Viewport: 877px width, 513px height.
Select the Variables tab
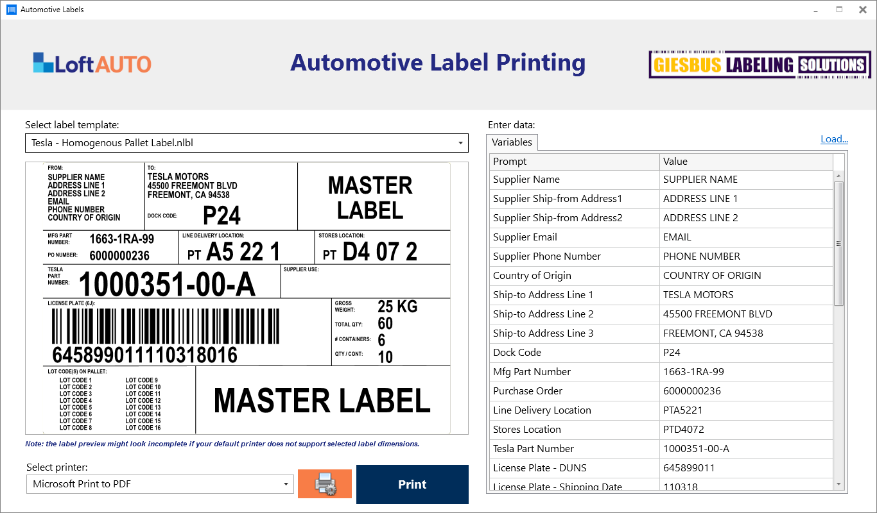[x=512, y=142]
